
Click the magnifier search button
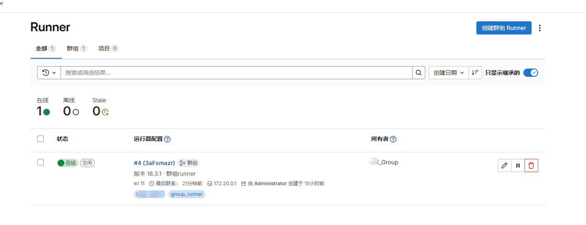(419, 73)
